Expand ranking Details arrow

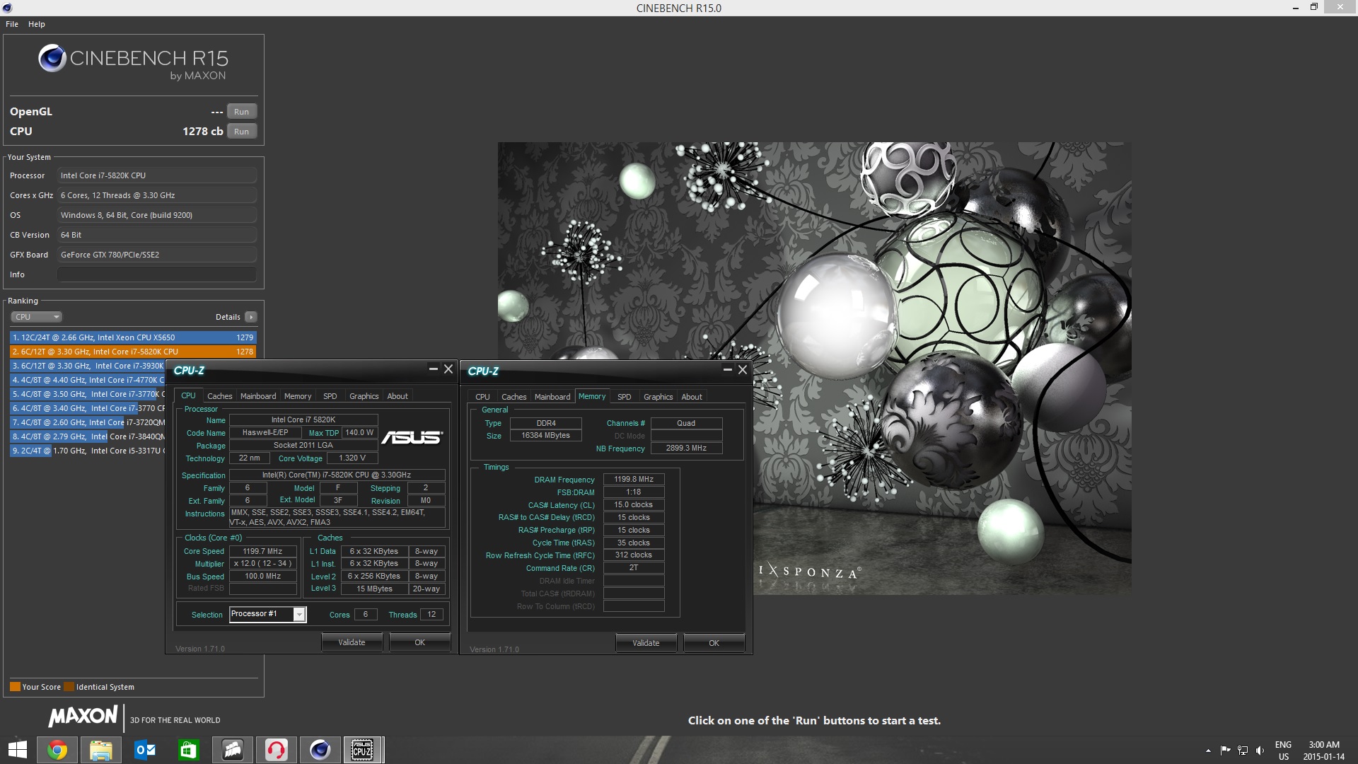[251, 317]
